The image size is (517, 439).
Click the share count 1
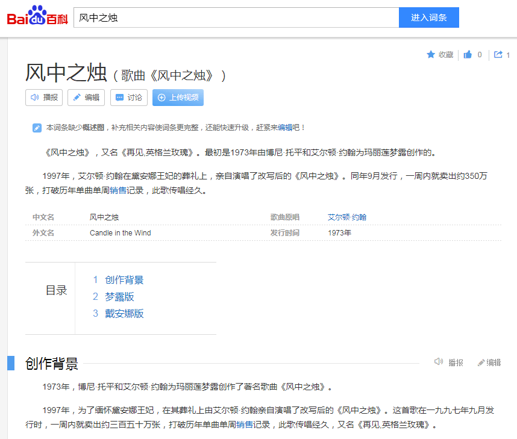pyautogui.click(x=508, y=55)
